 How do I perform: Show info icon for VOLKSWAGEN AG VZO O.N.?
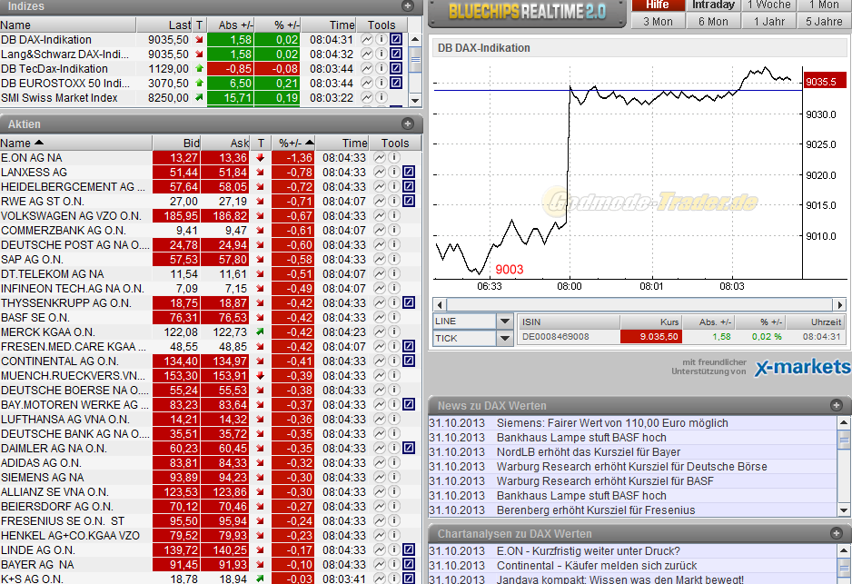pyautogui.click(x=394, y=215)
